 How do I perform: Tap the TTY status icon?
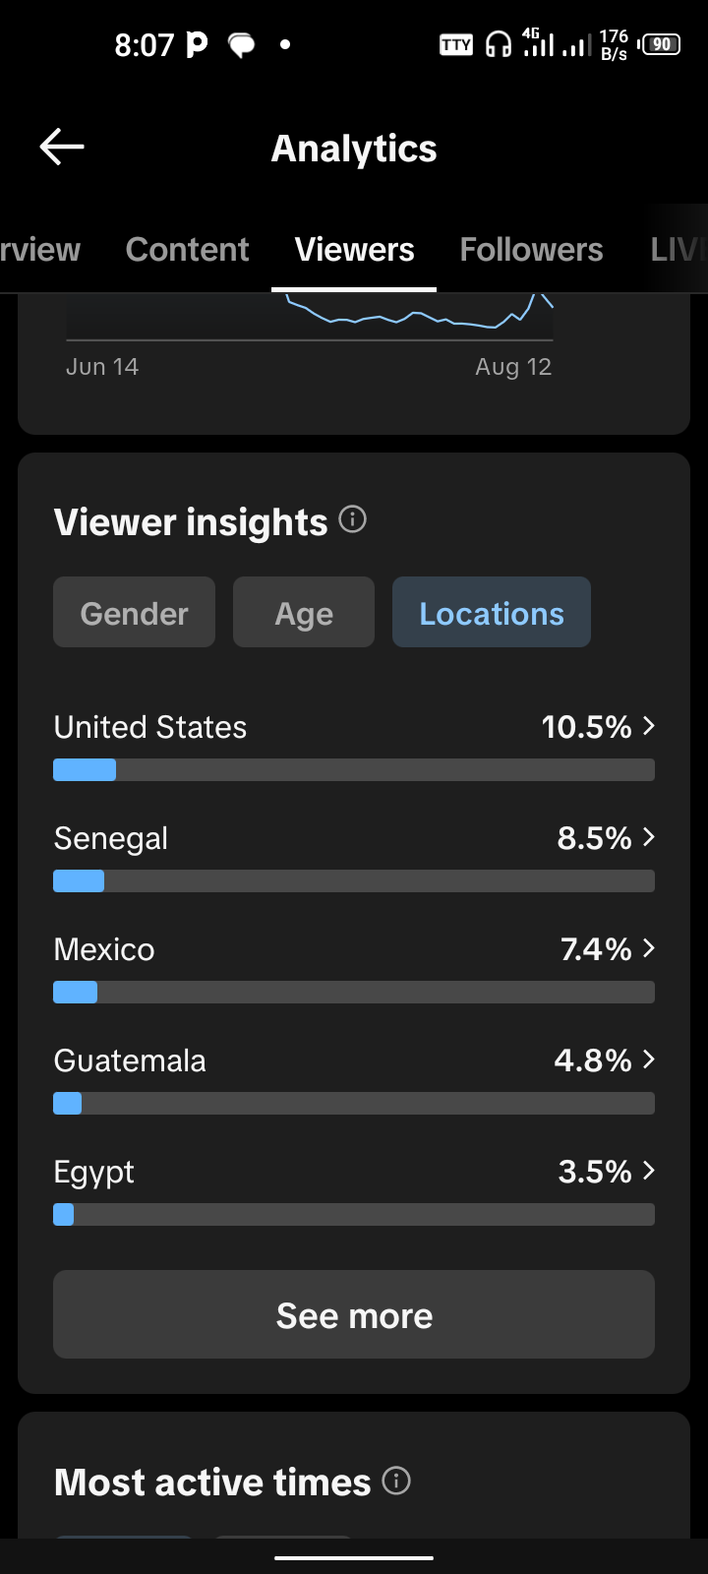[456, 44]
